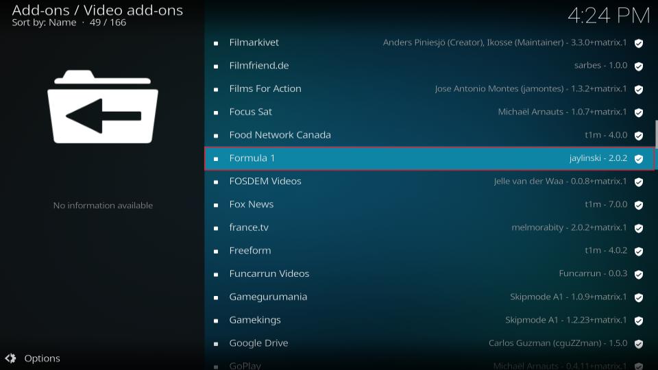Click the bullet icon beside Formula 1

(x=216, y=158)
